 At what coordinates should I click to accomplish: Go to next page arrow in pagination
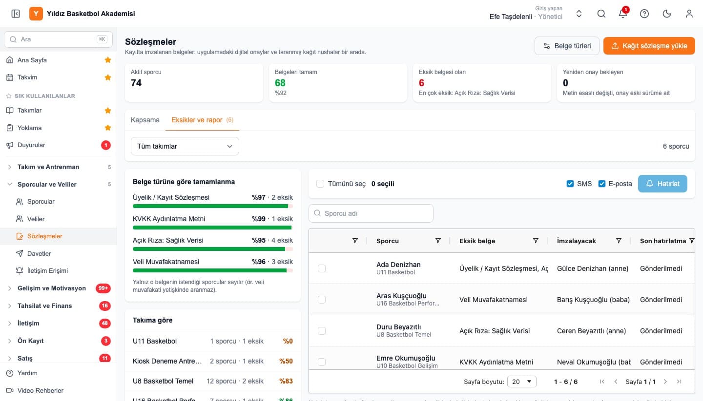pyautogui.click(x=665, y=382)
